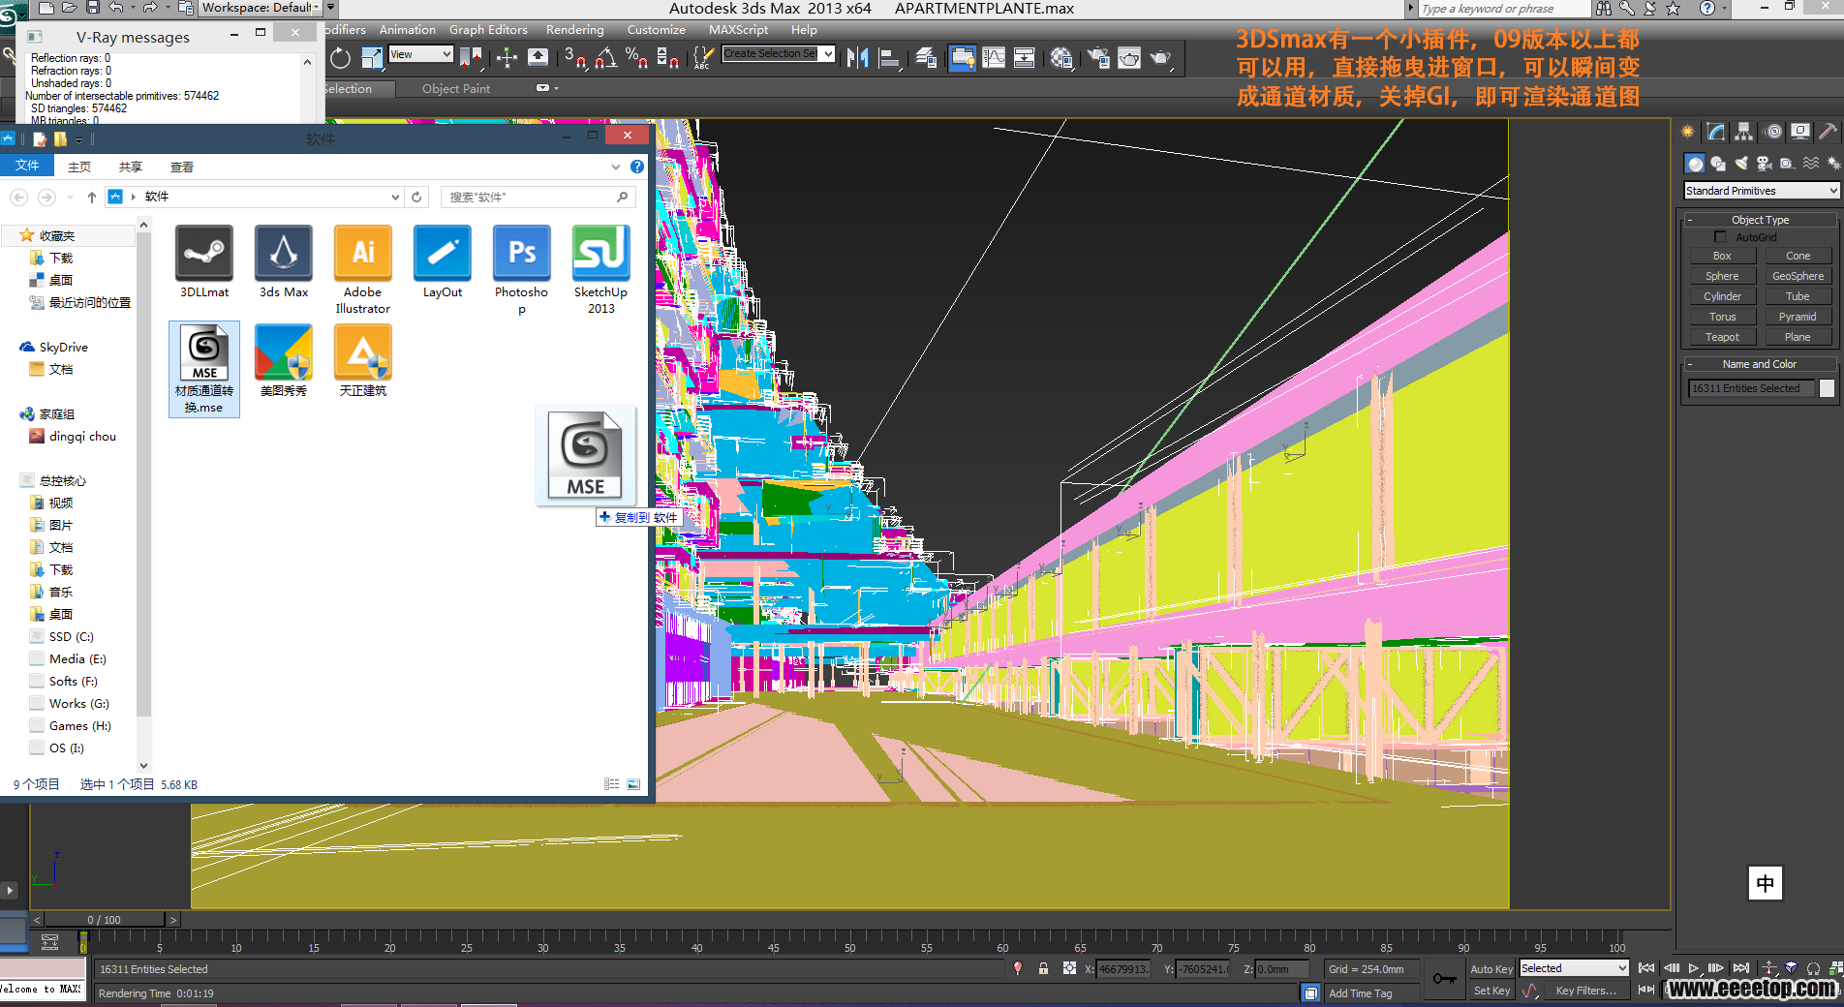Toggle the 3D Snaps icon
Screen dimensions: 1844x1007
(x=575, y=58)
